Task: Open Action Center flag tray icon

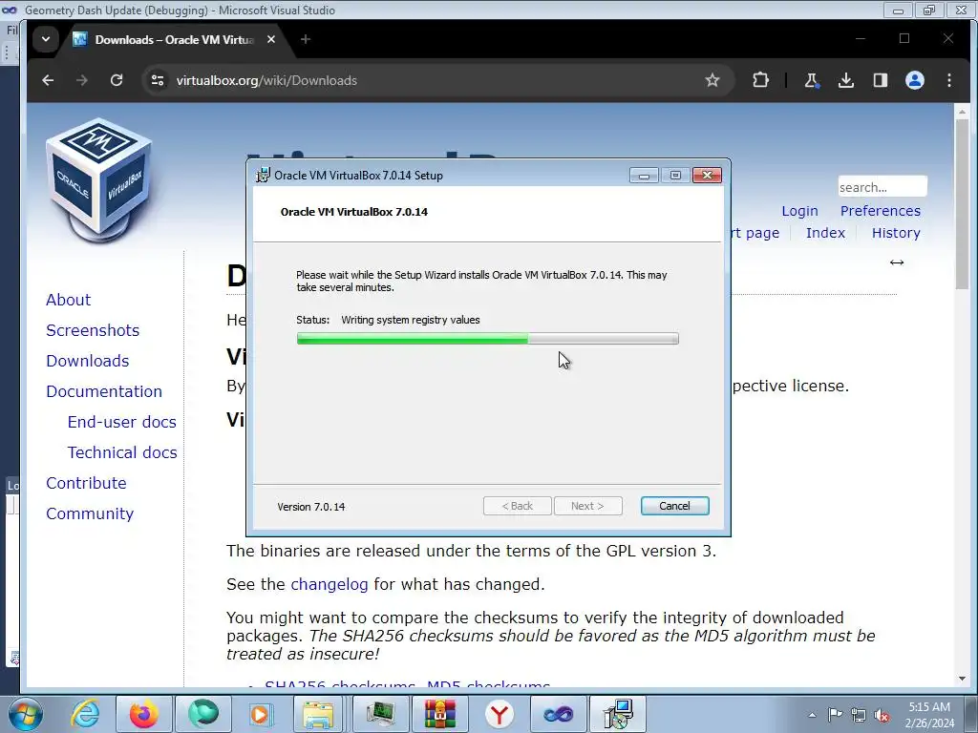Action: pos(835,715)
